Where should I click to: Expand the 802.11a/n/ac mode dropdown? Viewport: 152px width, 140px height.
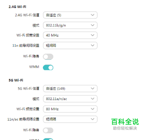tap(70, 99)
